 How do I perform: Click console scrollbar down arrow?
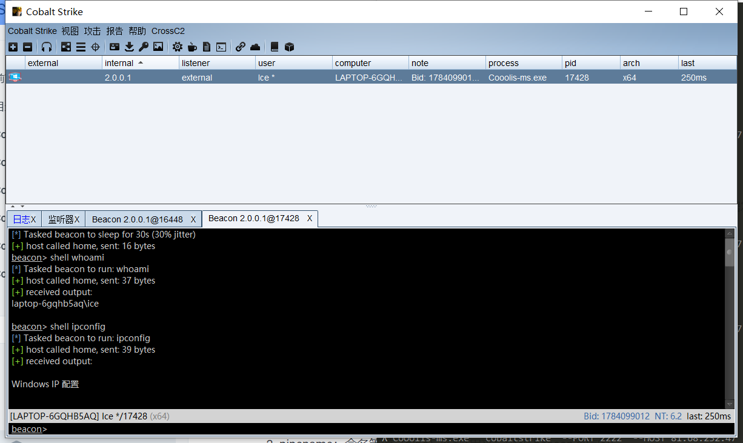(730, 404)
